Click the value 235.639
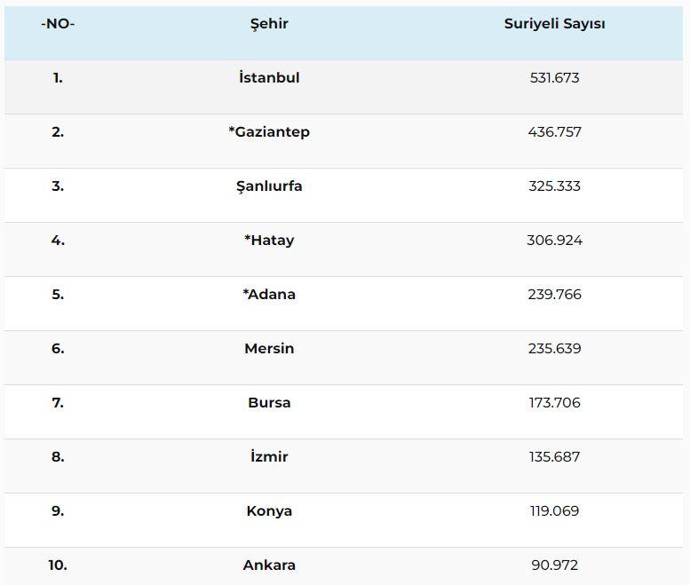690x585 pixels. pos(554,348)
